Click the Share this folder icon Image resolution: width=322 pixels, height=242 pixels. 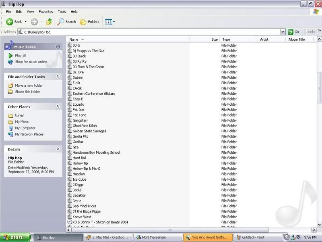point(10,92)
